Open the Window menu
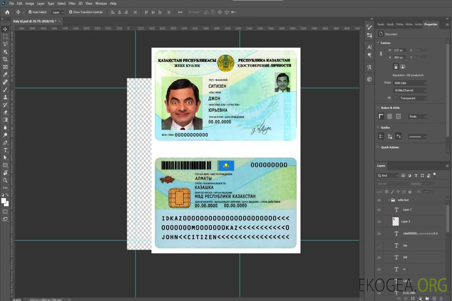Viewport: 452px width, 301px height. coord(101,3)
